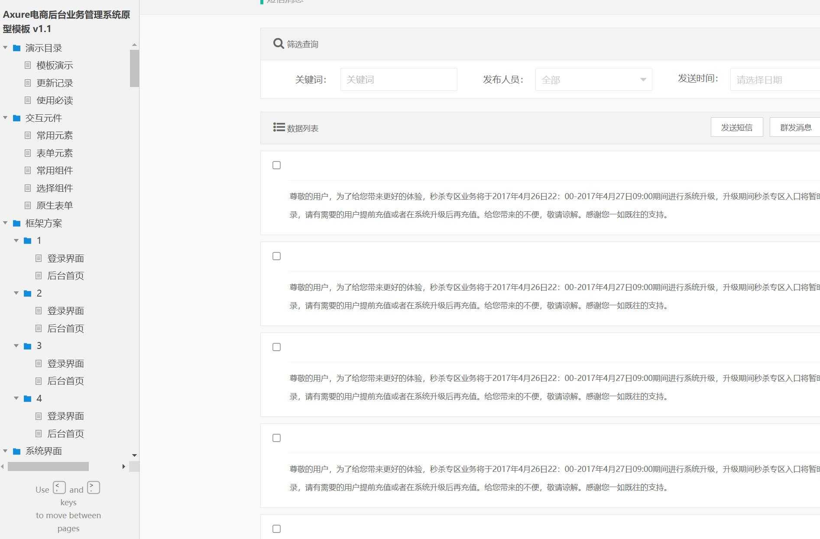Click the folder icon of 交互元件
This screenshot has width=820, height=539.
tap(17, 118)
